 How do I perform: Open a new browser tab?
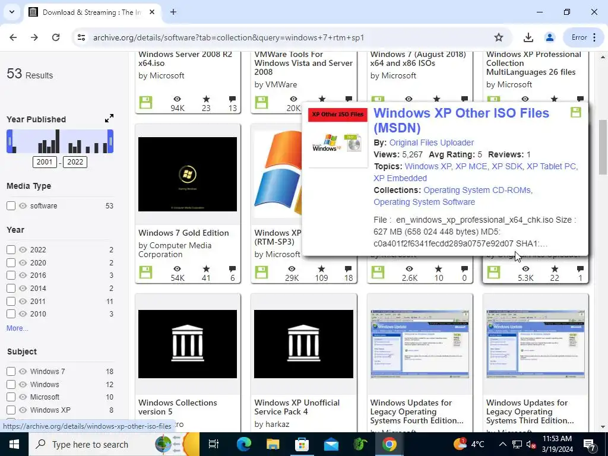click(173, 12)
